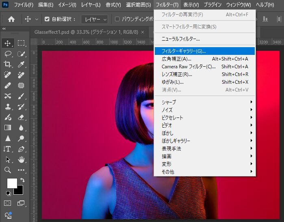
Task: Select the Blur droplet tool
Action: pos(21,128)
